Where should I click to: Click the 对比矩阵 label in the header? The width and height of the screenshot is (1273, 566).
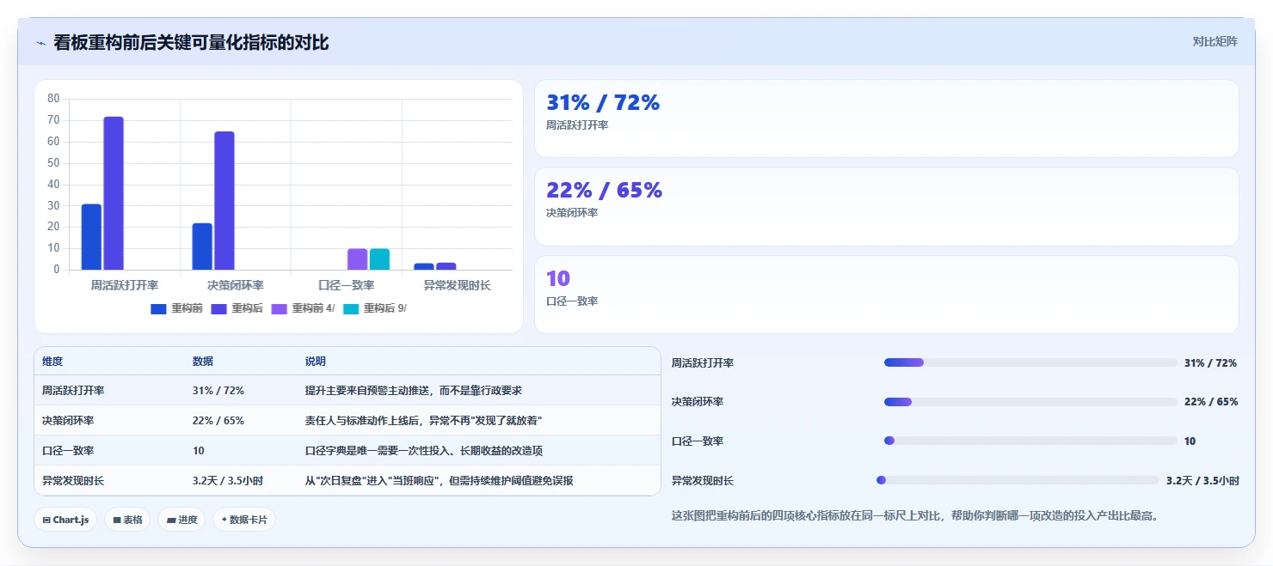point(1215,41)
